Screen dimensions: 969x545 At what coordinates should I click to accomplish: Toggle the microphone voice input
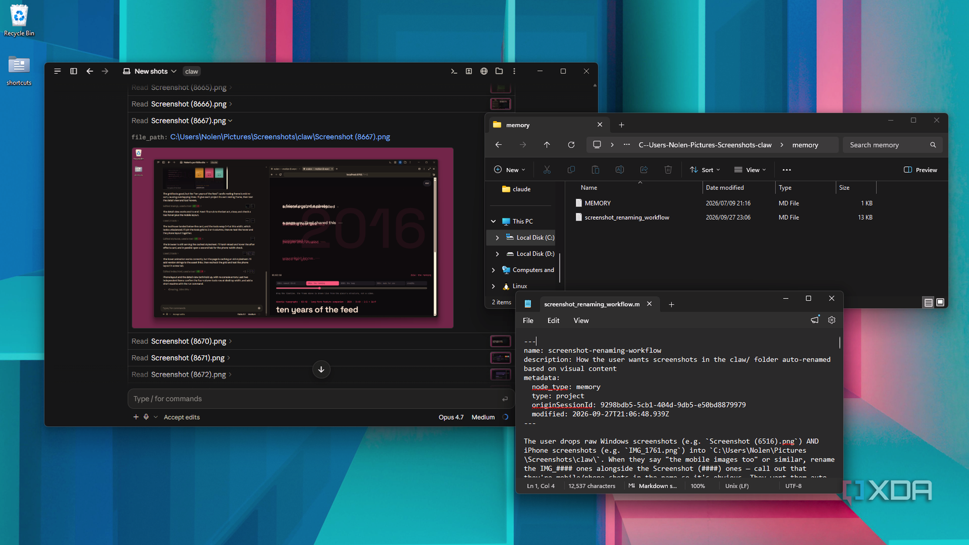point(146,417)
